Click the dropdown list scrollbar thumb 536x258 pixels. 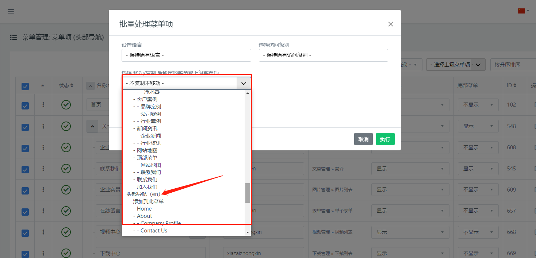(x=248, y=193)
